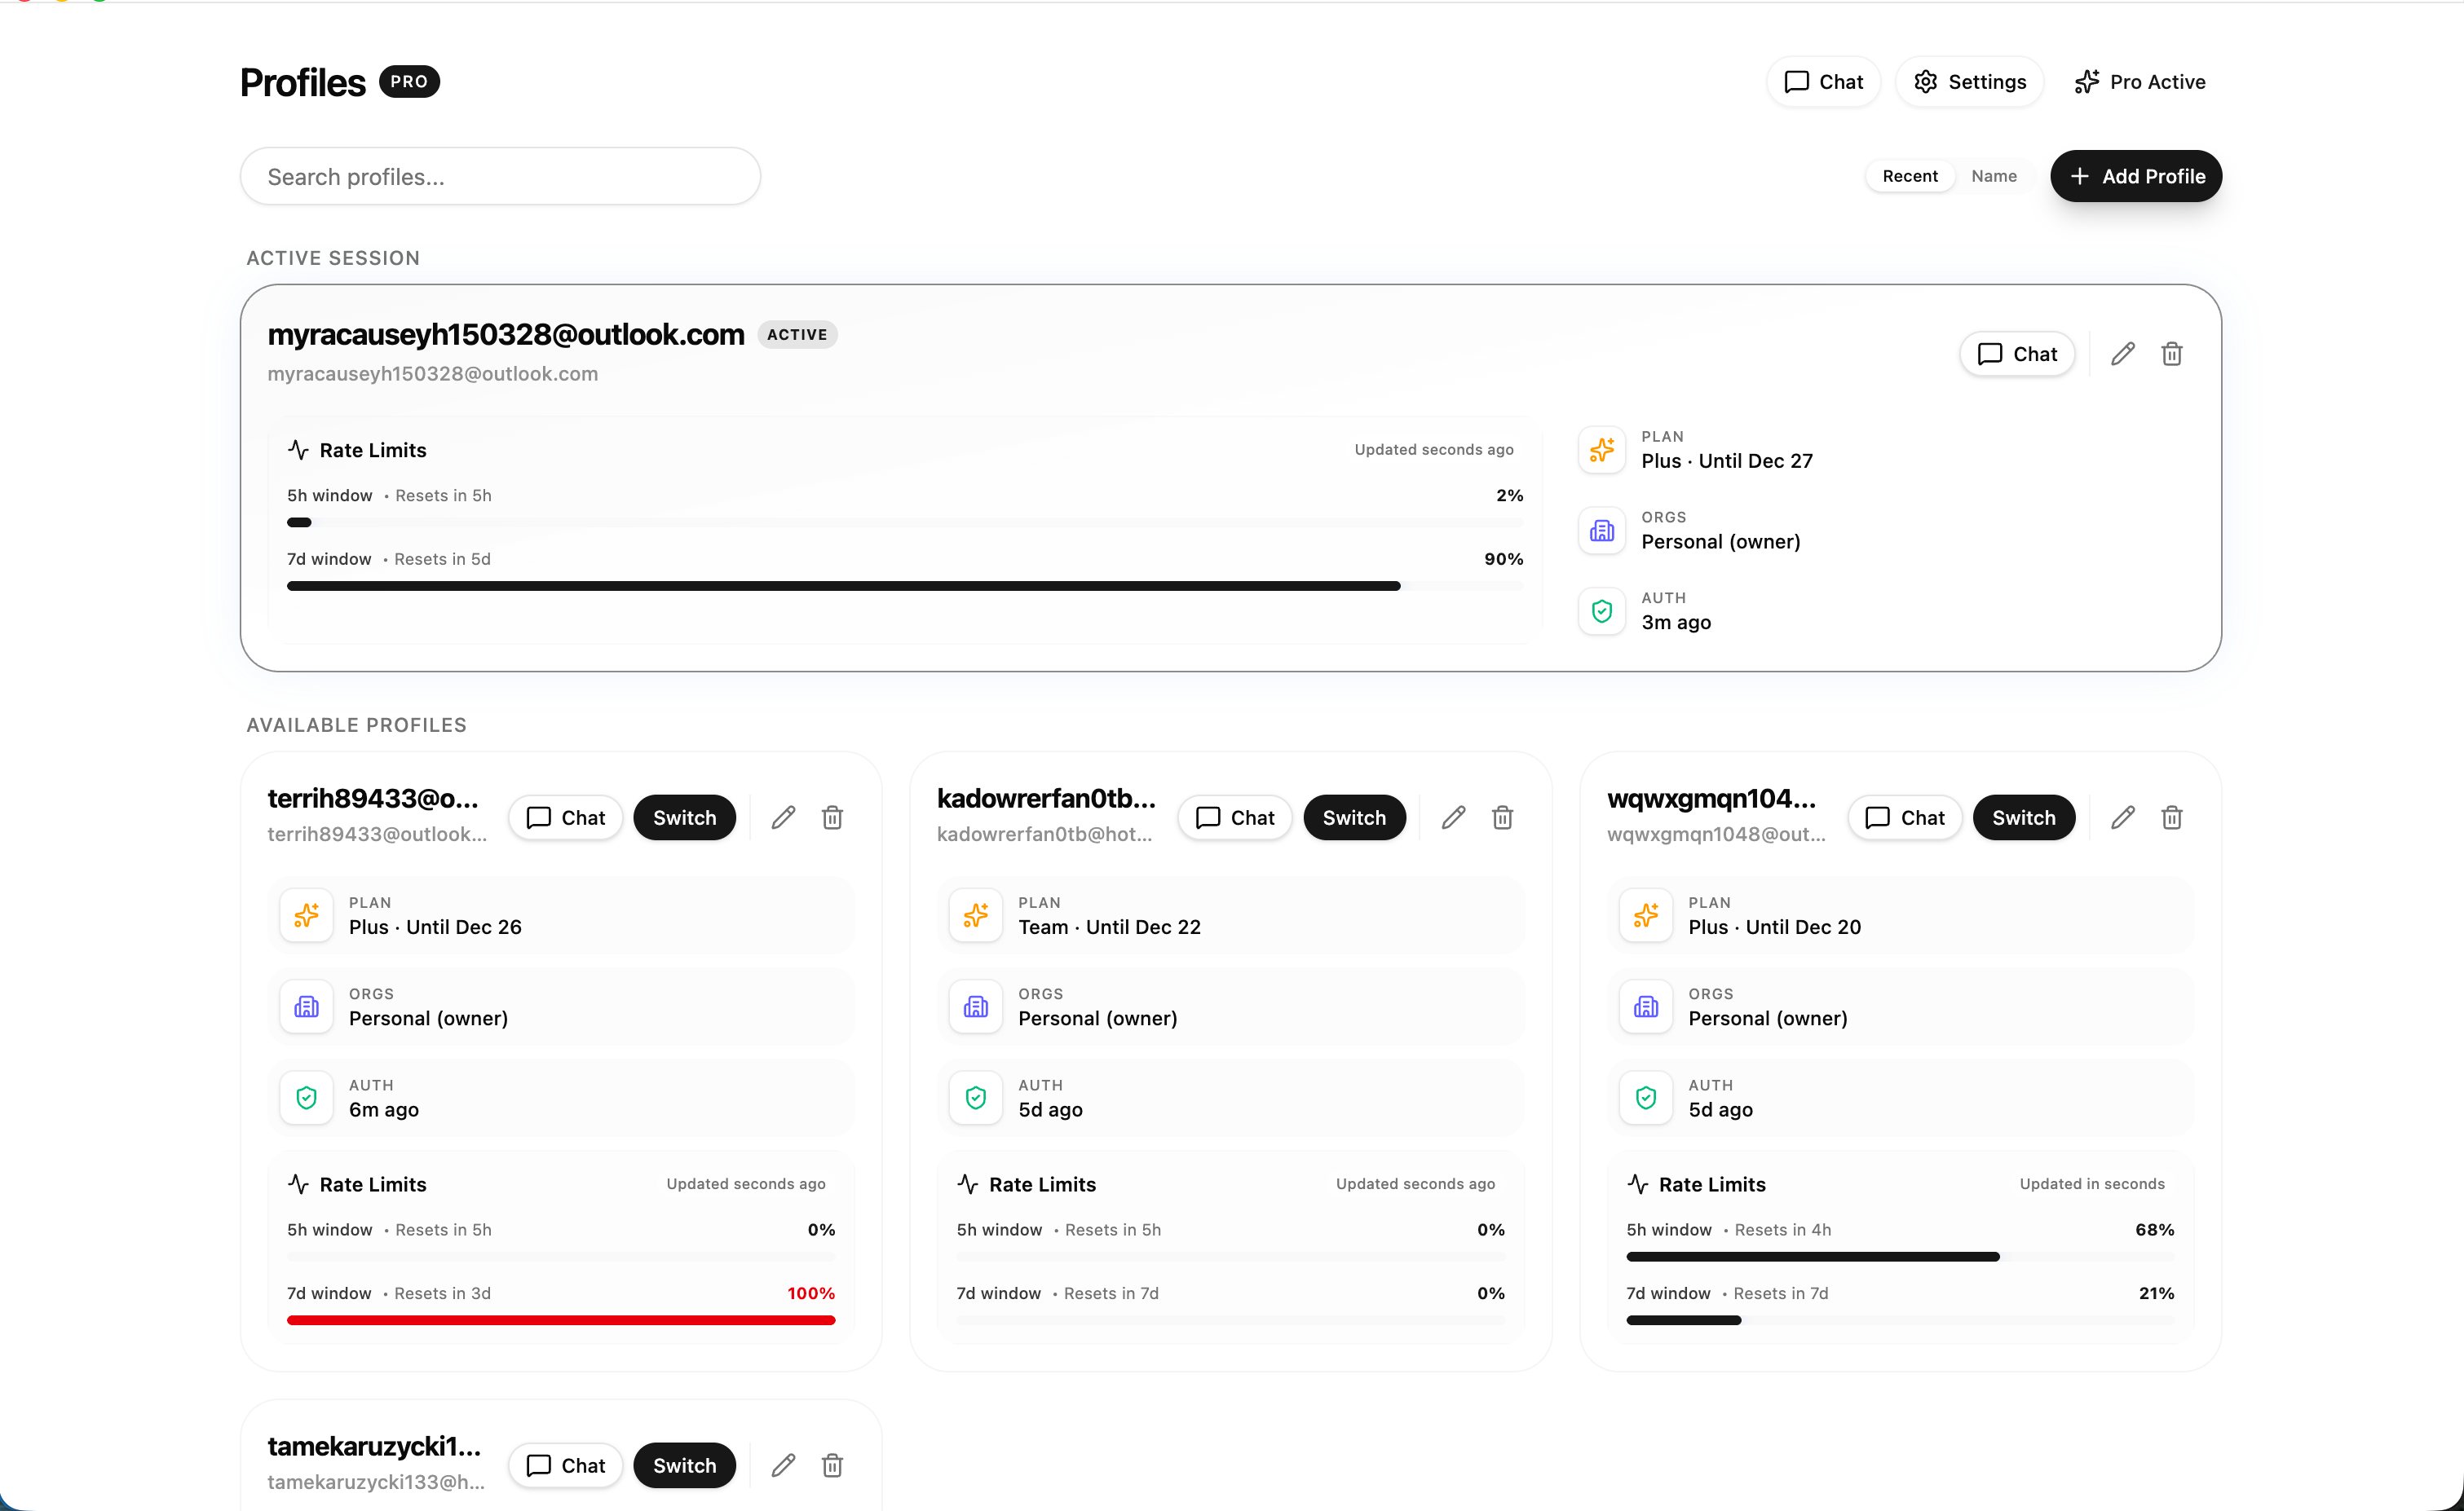Click the 7d window 90% usage bar
Screen dimensions: 2464x1511
pos(843,586)
